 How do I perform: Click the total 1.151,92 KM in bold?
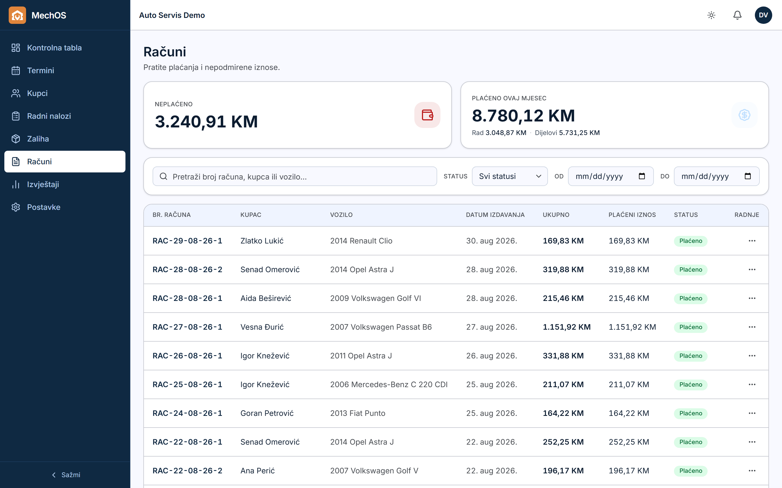pyautogui.click(x=566, y=327)
